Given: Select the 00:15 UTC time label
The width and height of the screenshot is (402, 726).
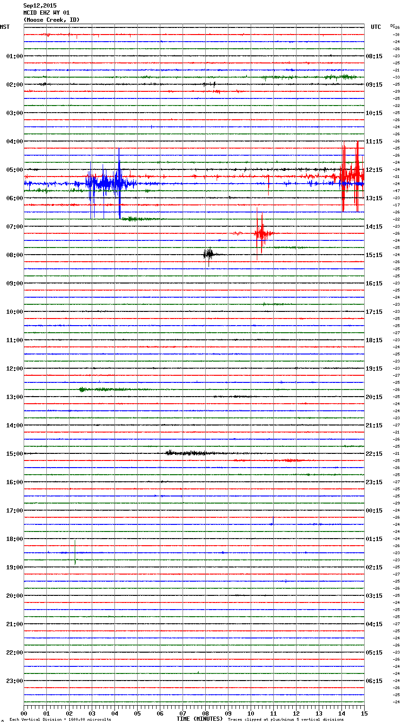Looking at the screenshot, I should pos(374,511).
